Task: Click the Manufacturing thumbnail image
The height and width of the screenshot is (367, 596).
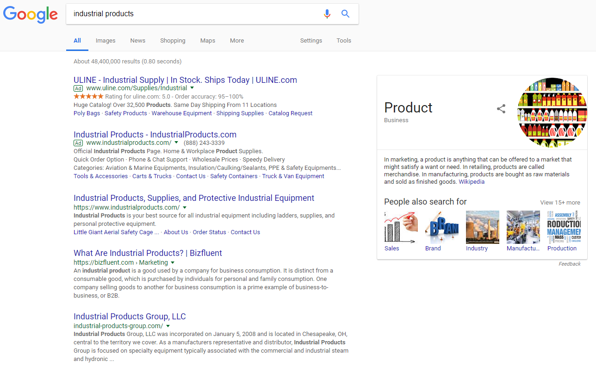Action: [523, 227]
